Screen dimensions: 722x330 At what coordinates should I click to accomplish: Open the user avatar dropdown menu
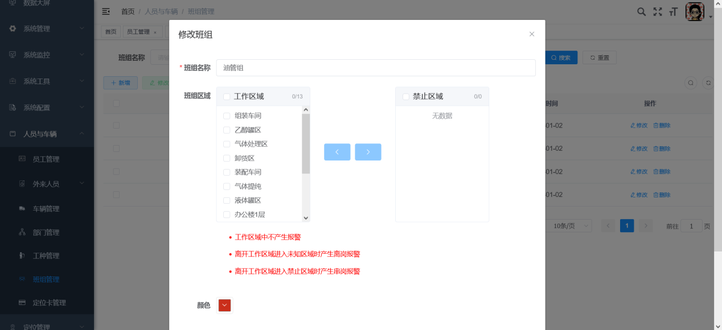pos(695,11)
